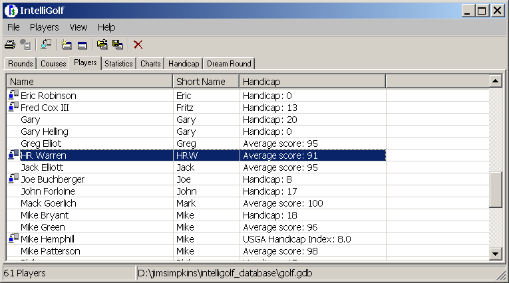Switch to the Rounds tab
Viewport: 509px width, 283px height.
point(21,64)
